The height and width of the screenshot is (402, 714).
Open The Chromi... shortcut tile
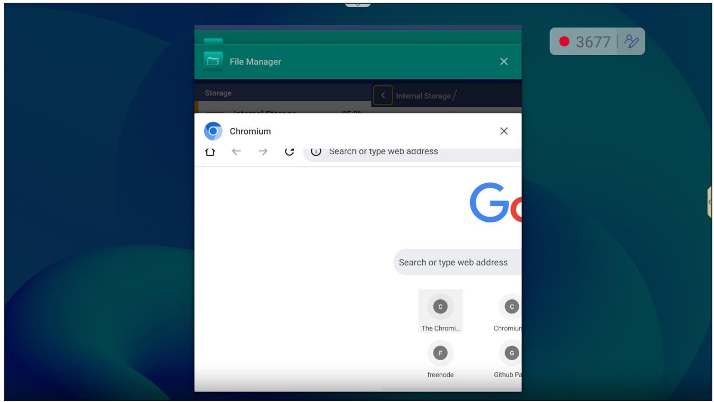tap(440, 311)
